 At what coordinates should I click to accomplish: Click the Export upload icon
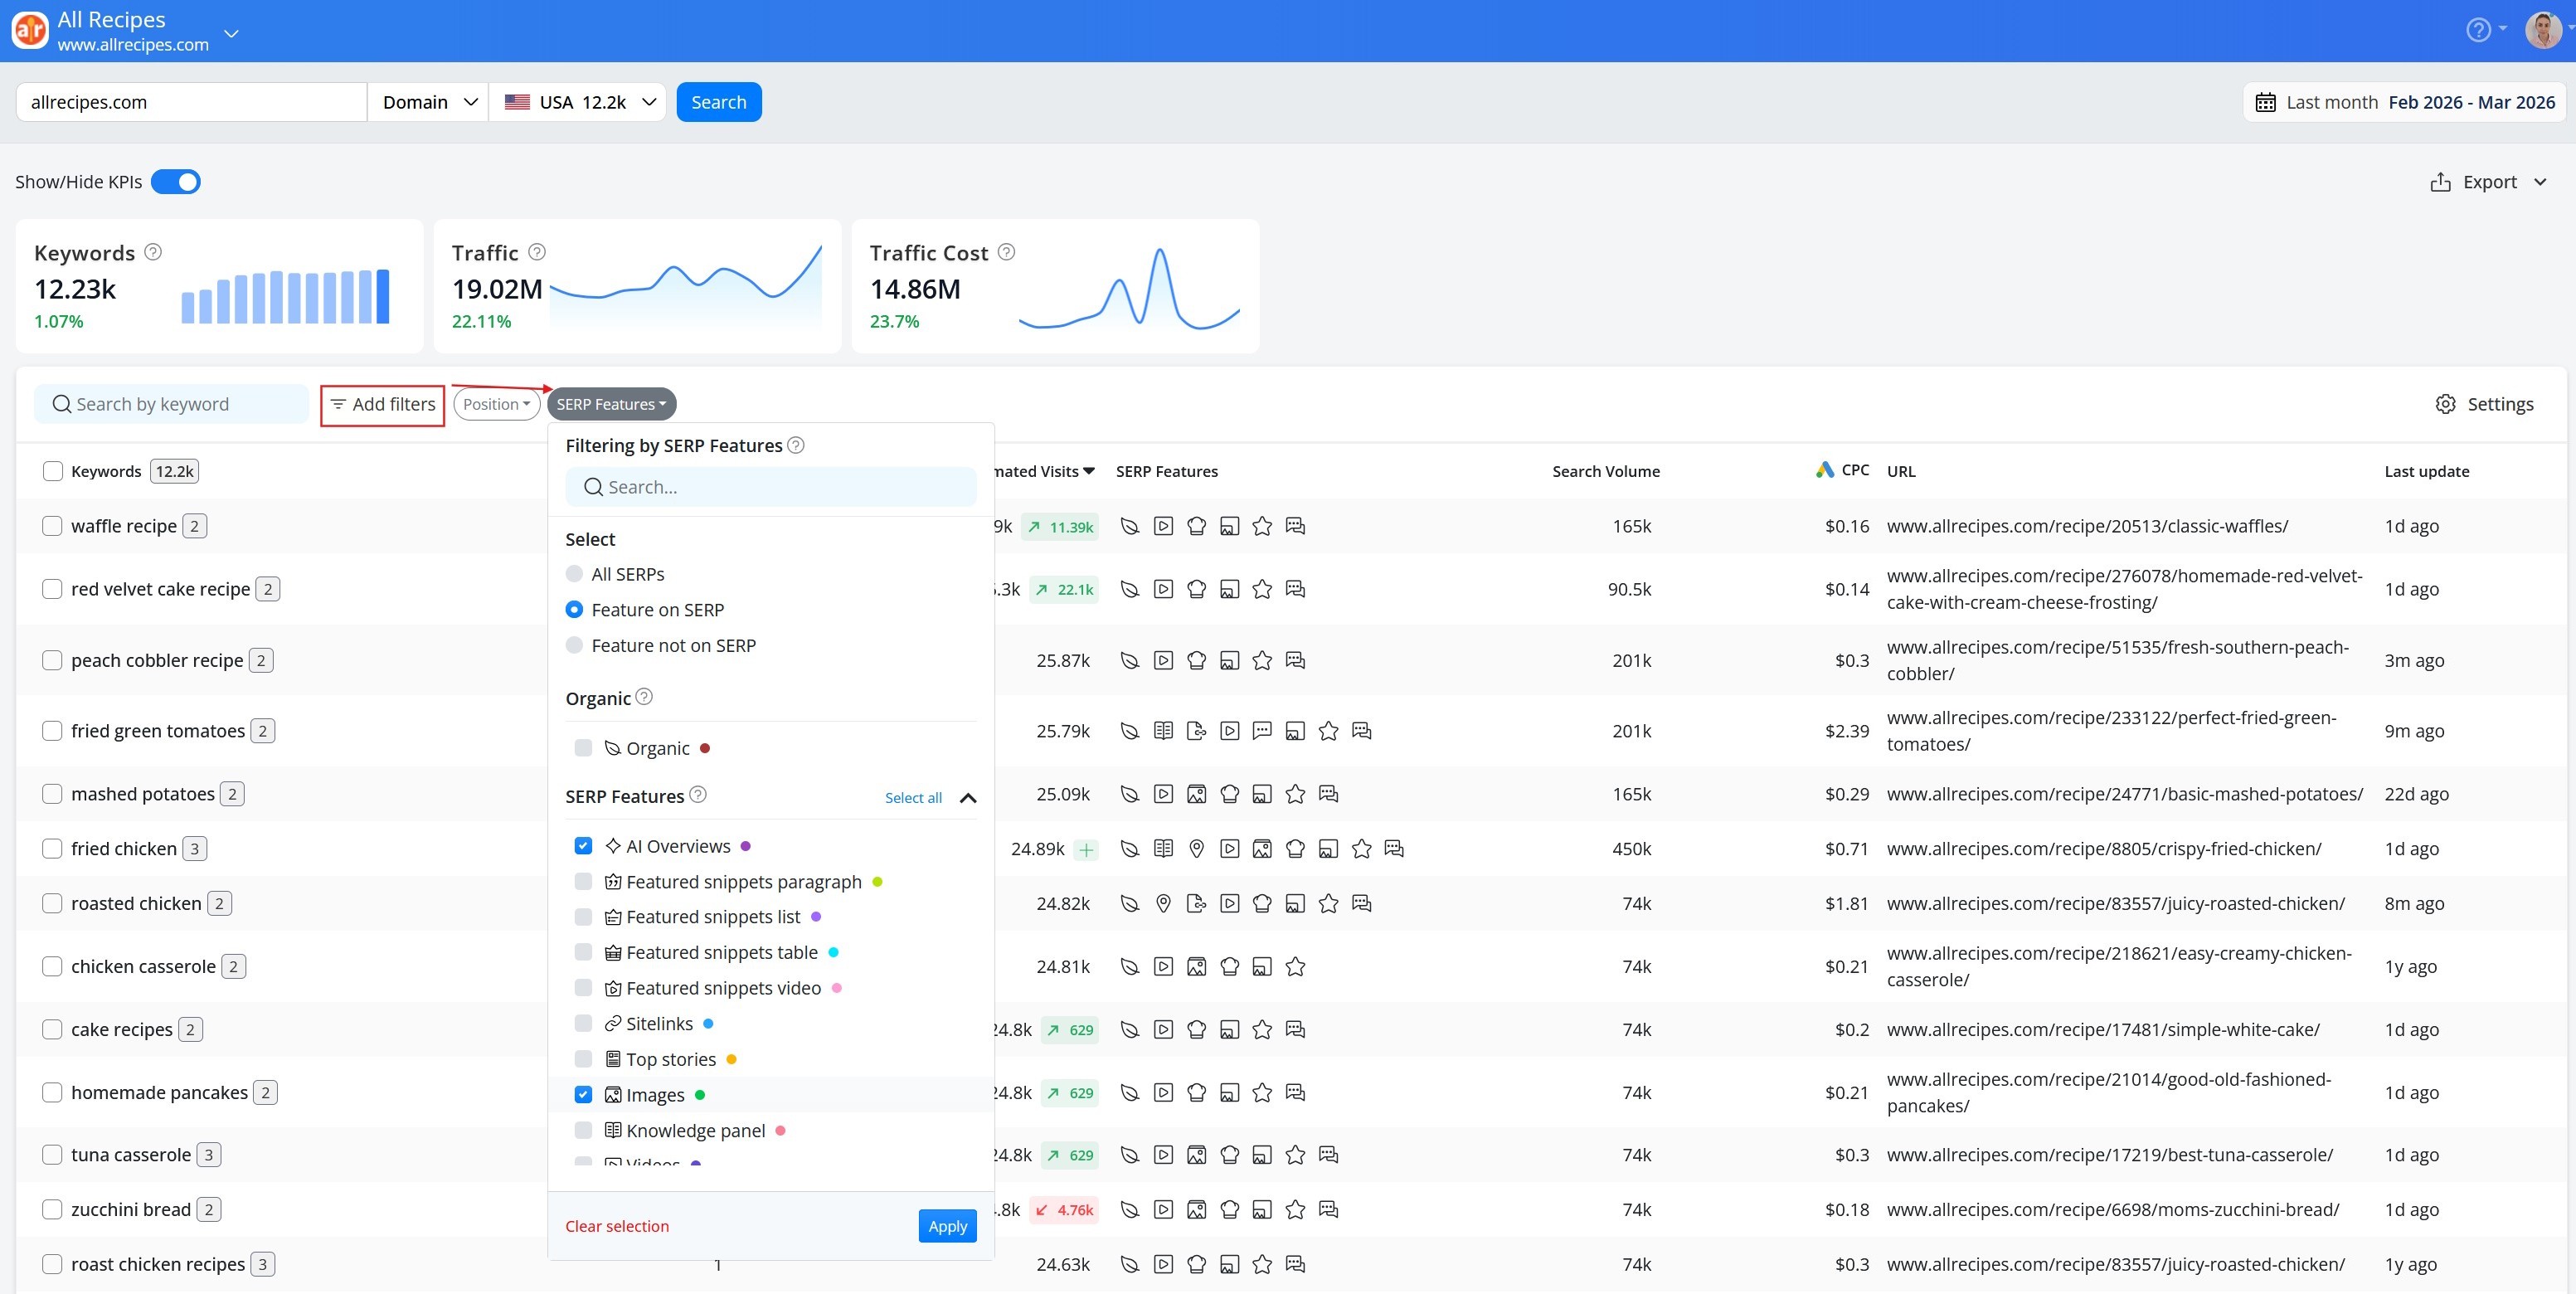tap(2441, 182)
